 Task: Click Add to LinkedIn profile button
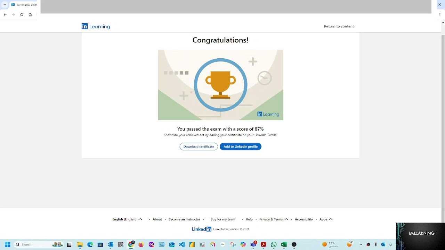pyautogui.click(x=240, y=147)
